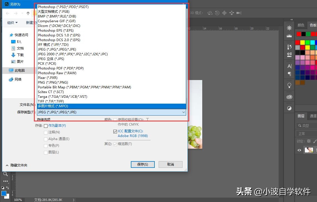Toggle 作为副本 checkbox
This screenshot has height=202, width=317.
coord(46,126)
